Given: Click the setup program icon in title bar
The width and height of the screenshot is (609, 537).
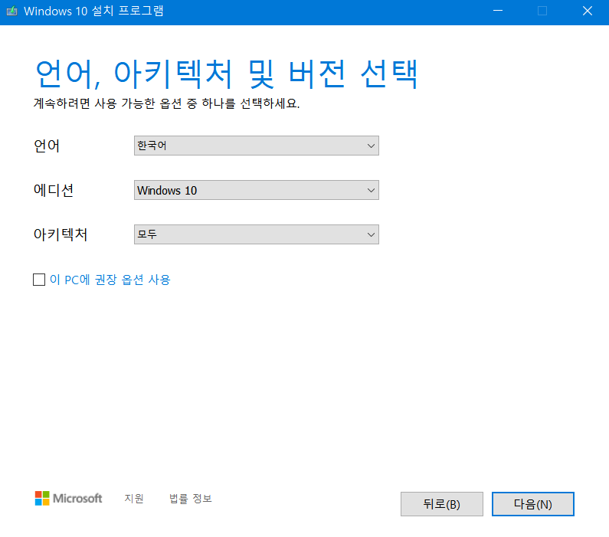Looking at the screenshot, I should click(x=12, y=11).
